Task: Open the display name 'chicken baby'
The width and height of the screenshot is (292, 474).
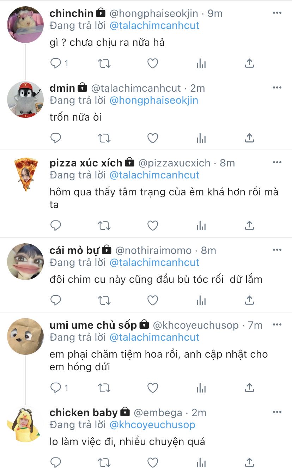Action: click(x=84, y=412)
